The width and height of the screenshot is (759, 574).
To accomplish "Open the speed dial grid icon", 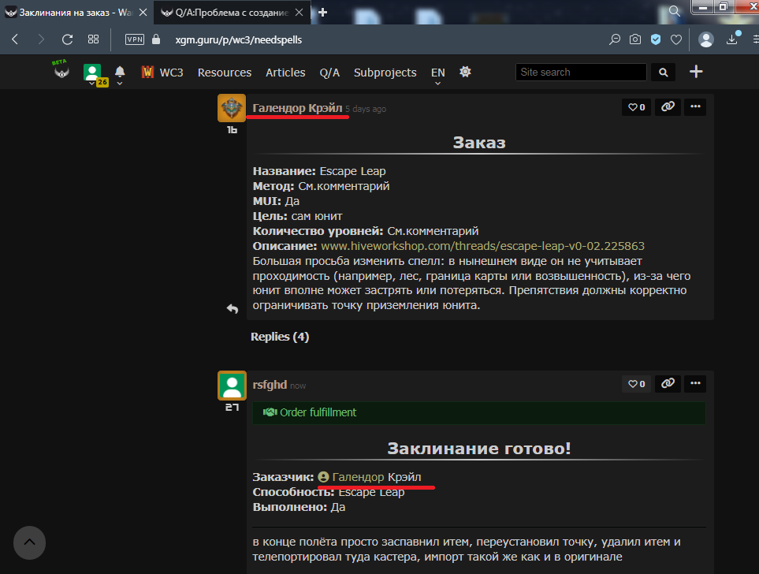I will pyautogui.click(x=94, y=39).
